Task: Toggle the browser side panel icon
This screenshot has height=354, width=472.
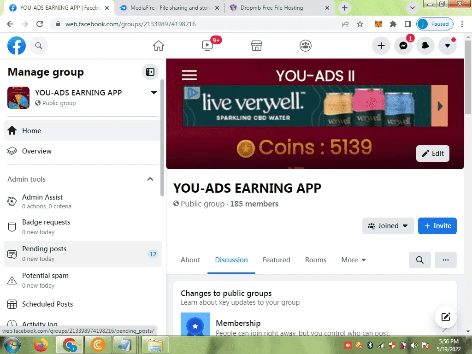Action: click(x=408, y=24)
